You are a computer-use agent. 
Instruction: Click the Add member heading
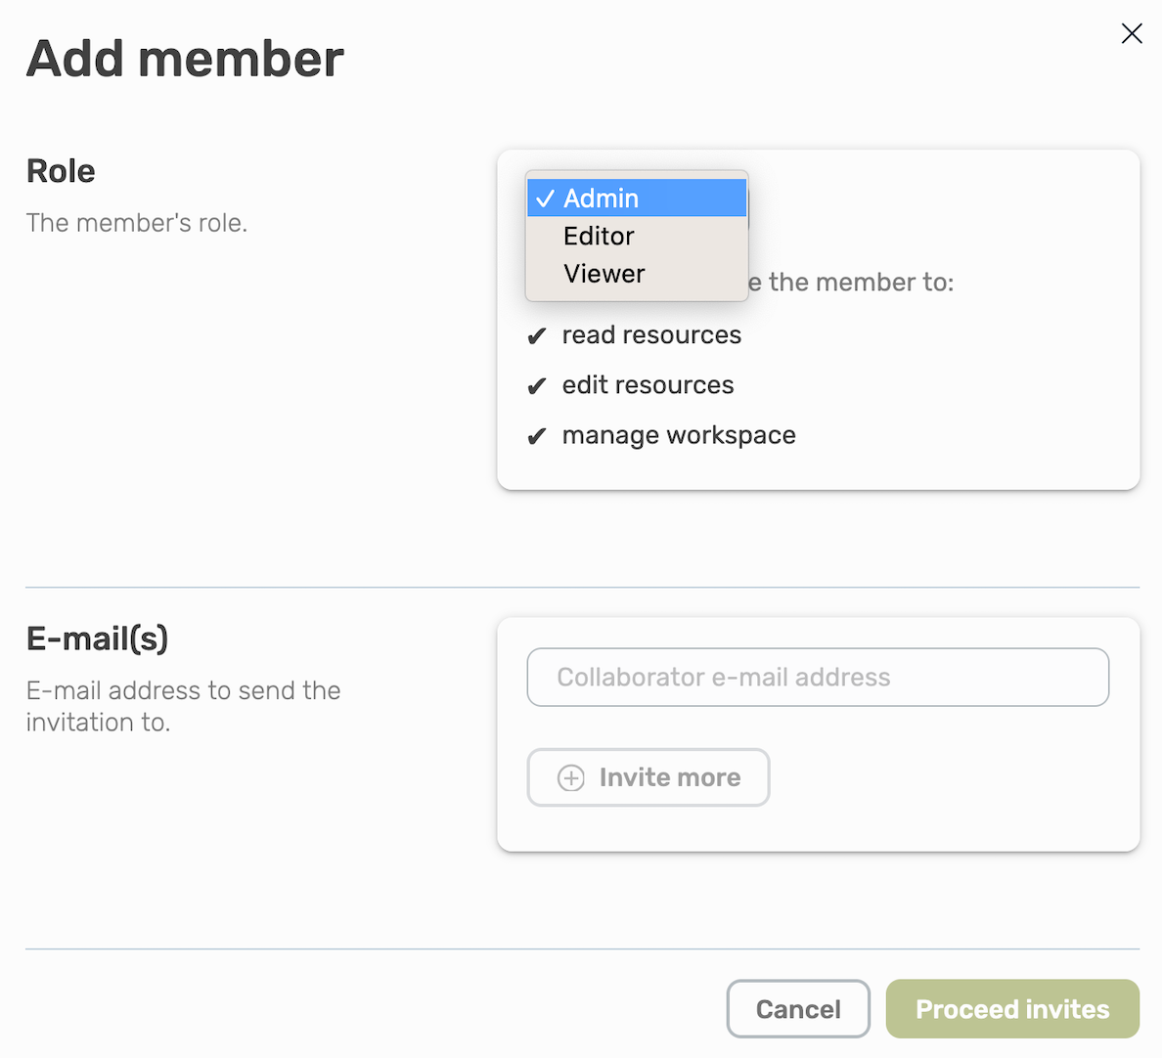[185, 58]
